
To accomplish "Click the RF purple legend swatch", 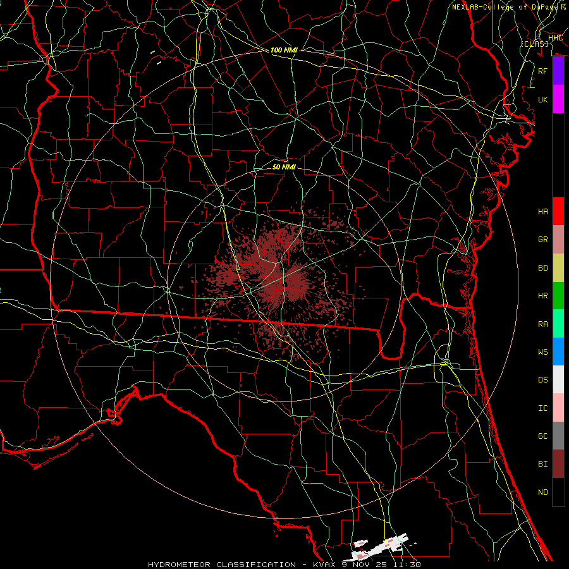I will [x=558, y=71].
